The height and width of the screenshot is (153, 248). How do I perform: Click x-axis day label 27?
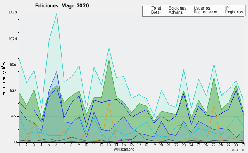click(214, 145)
